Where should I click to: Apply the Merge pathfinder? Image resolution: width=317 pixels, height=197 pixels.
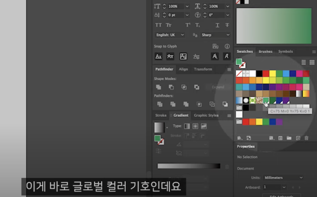[186, 104]
